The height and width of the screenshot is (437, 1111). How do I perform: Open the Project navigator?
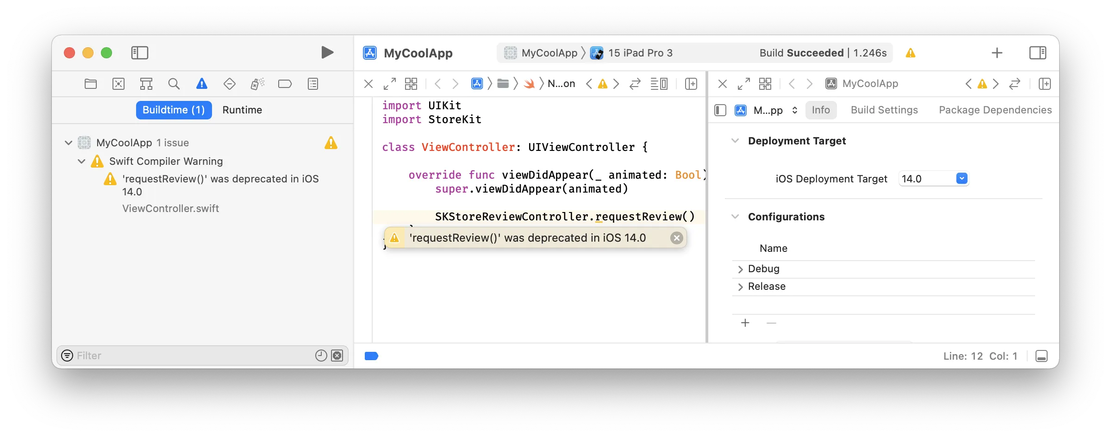pos(91,83)
